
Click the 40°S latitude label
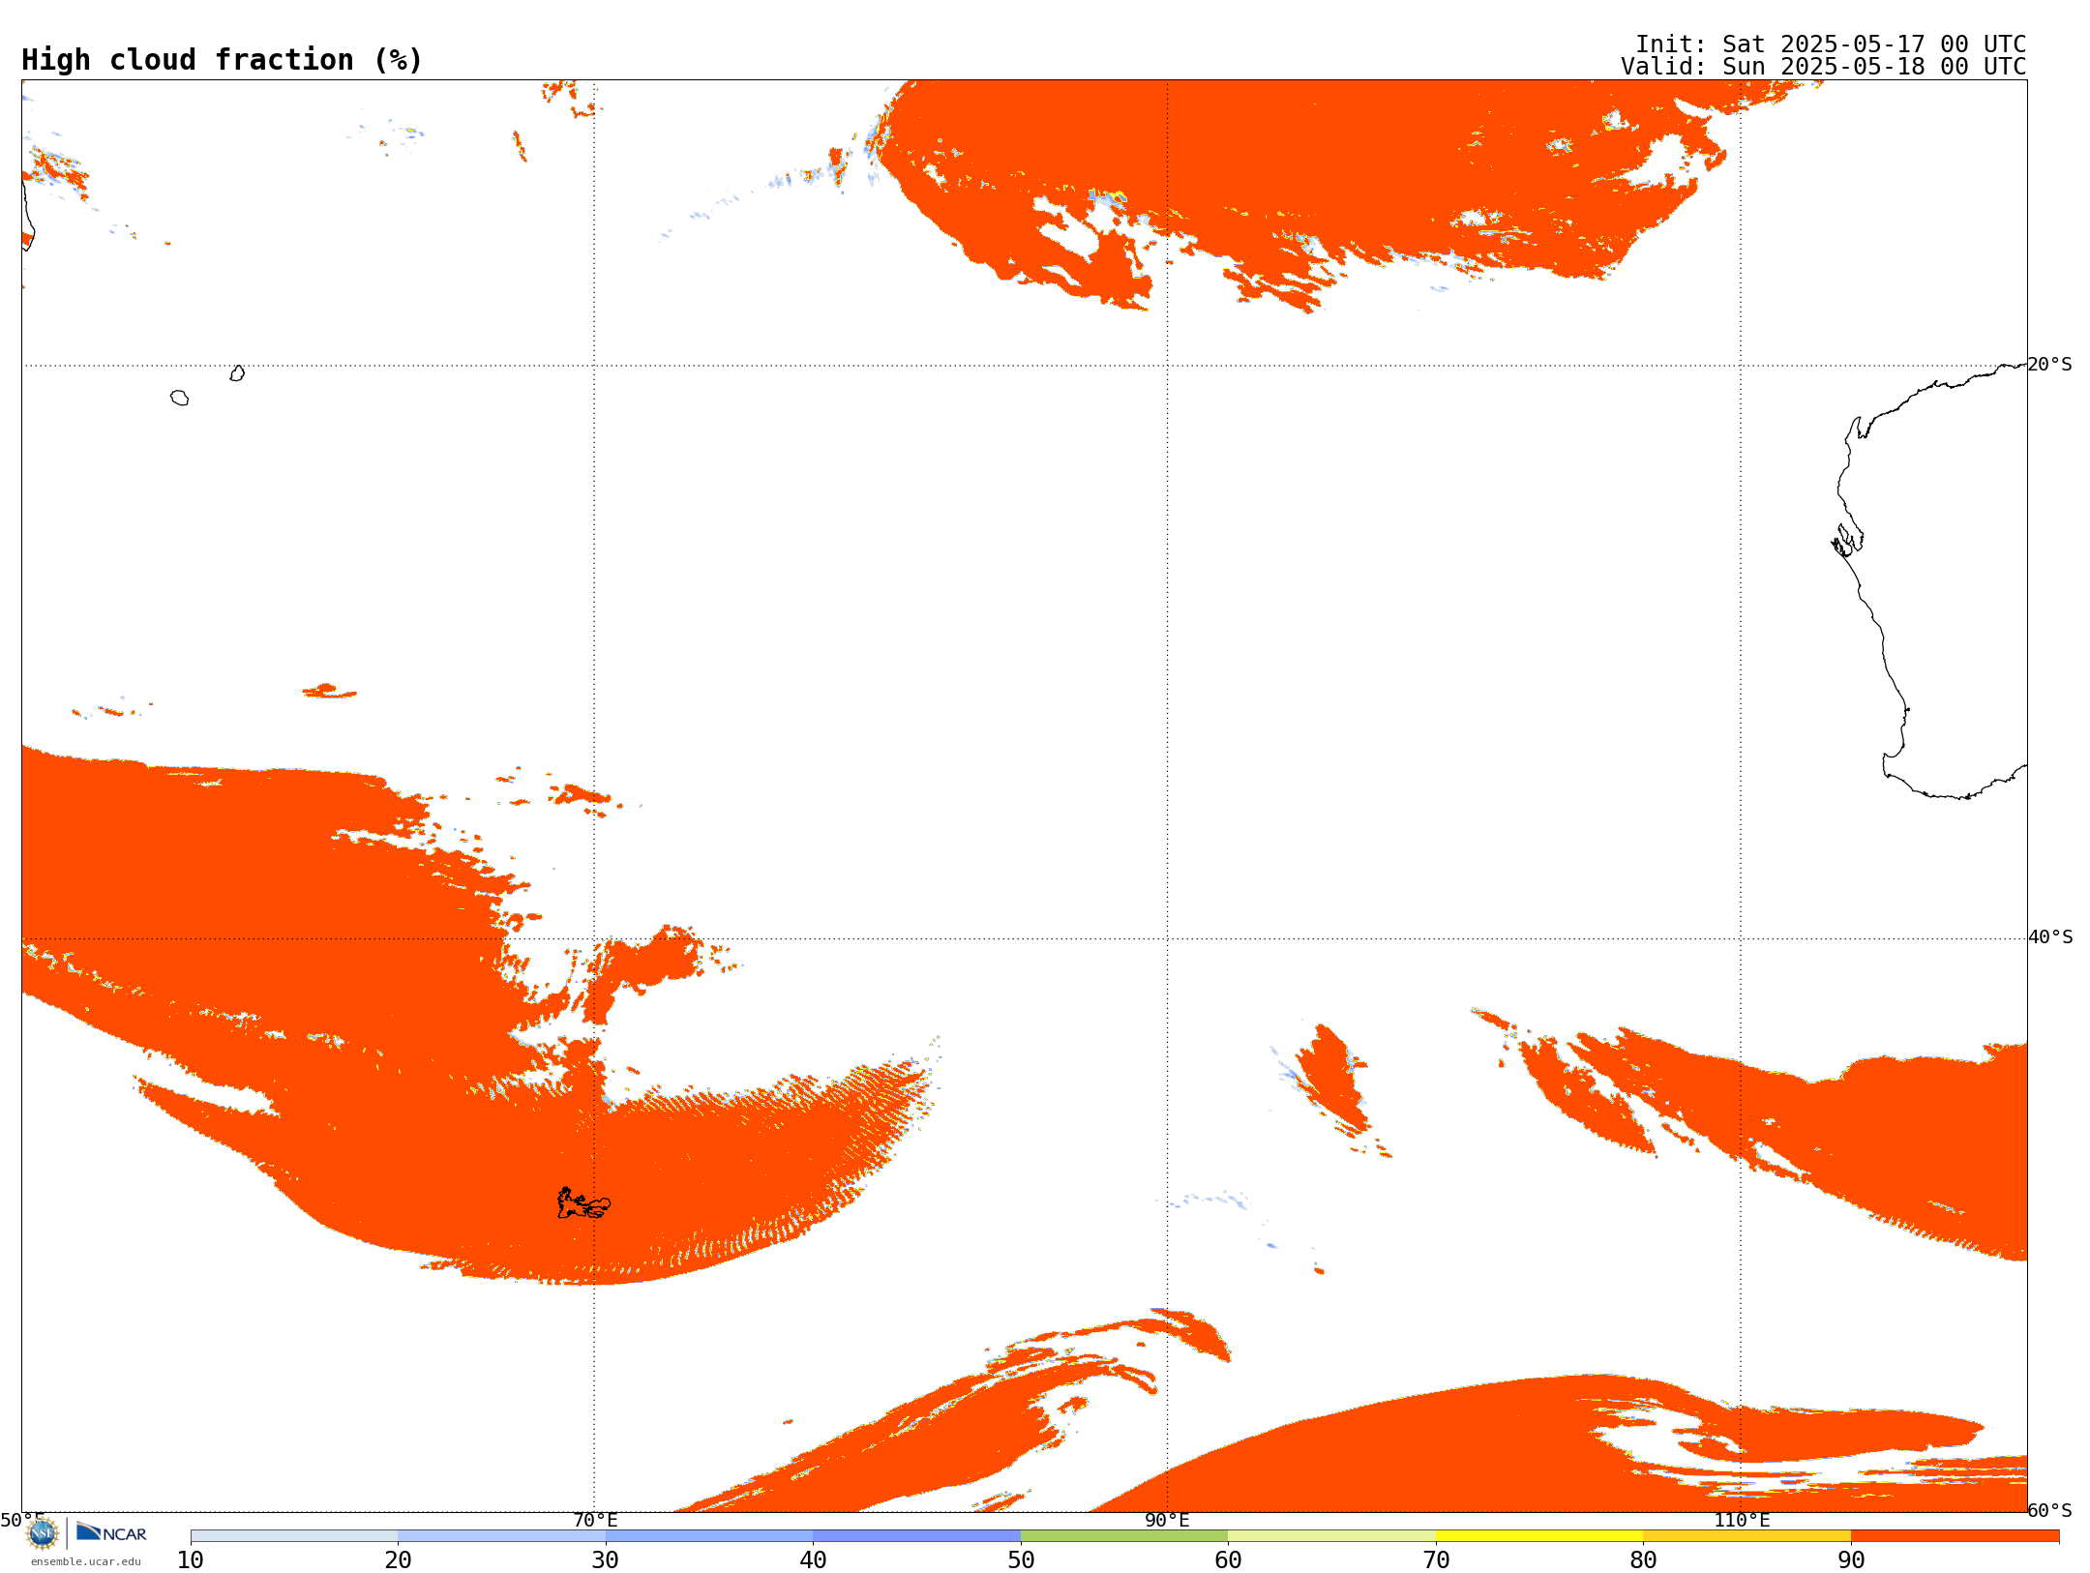2050,937
